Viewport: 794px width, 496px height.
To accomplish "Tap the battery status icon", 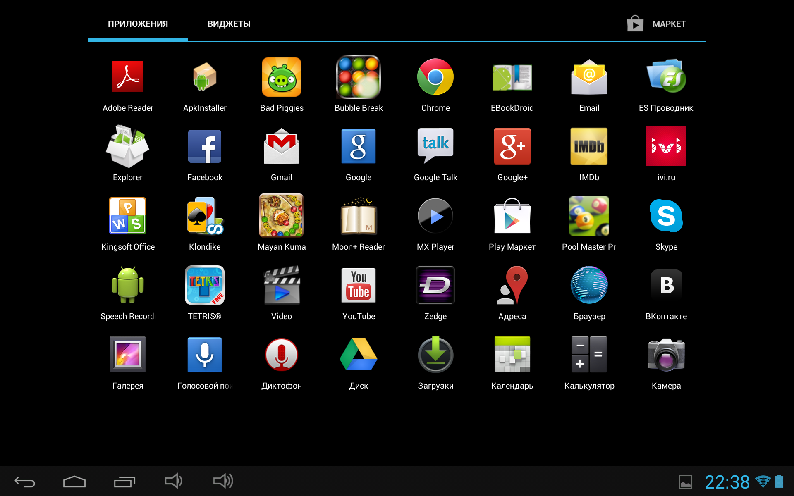I will 779,481.
